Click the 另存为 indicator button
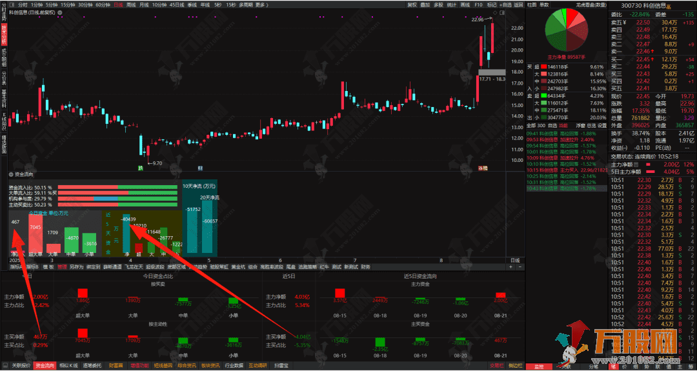The height and width of the screenshot is (371, 697). tap(77, 266)
